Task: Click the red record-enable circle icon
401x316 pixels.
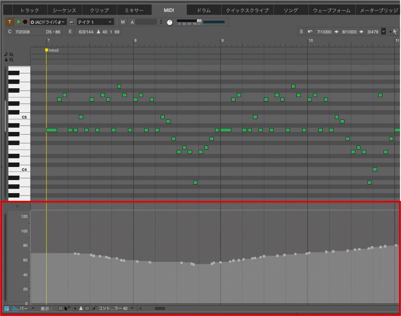Action: 25,22
